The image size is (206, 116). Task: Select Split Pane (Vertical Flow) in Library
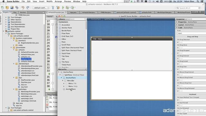point(71,51)
